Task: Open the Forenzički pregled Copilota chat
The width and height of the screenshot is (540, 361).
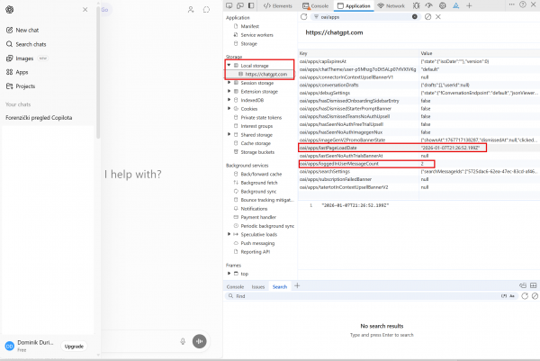Action: tap(40, 117)
